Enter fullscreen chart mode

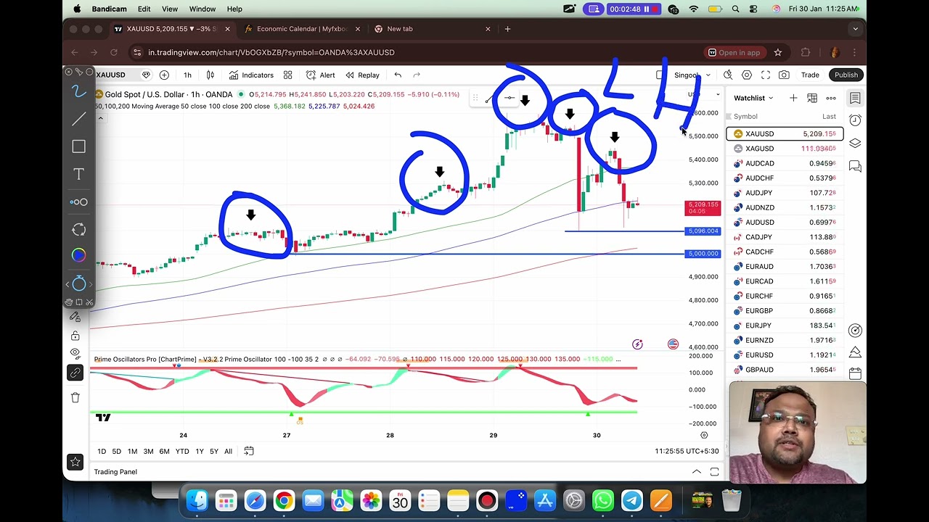(766, 75)
